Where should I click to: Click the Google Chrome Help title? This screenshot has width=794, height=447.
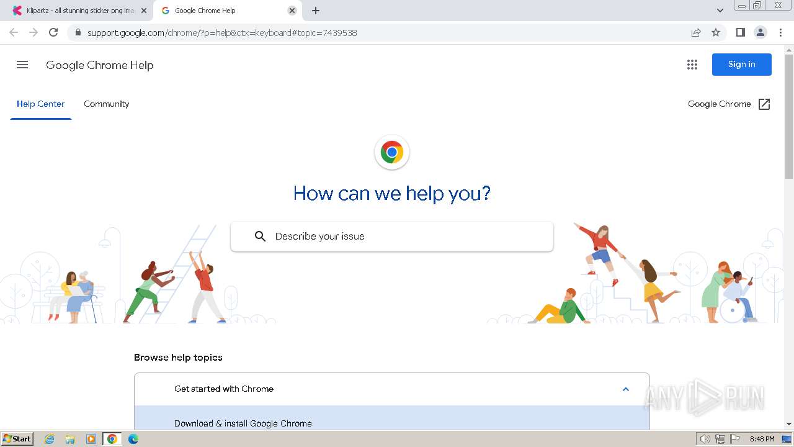(100, 65)
